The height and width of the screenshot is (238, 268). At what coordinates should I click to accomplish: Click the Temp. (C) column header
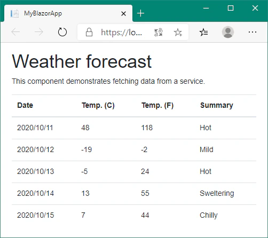(x=98, y=106)
